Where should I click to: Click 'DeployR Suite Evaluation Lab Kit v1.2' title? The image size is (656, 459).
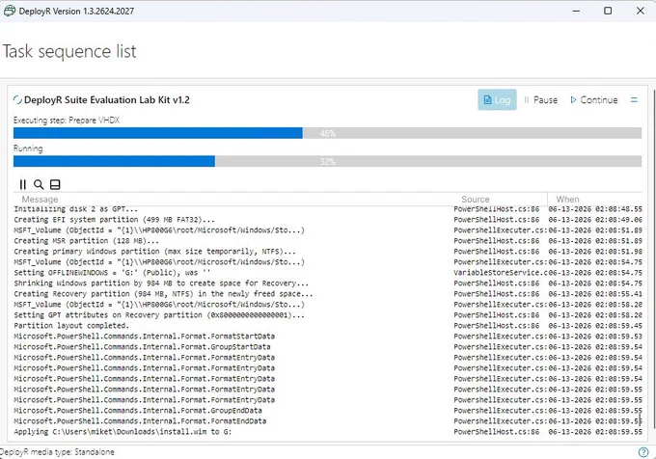pos(107,100)
